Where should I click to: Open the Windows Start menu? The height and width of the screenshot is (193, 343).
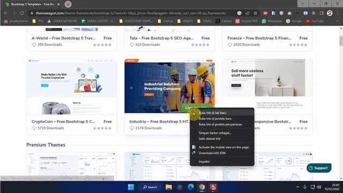(x=131, y=187)
